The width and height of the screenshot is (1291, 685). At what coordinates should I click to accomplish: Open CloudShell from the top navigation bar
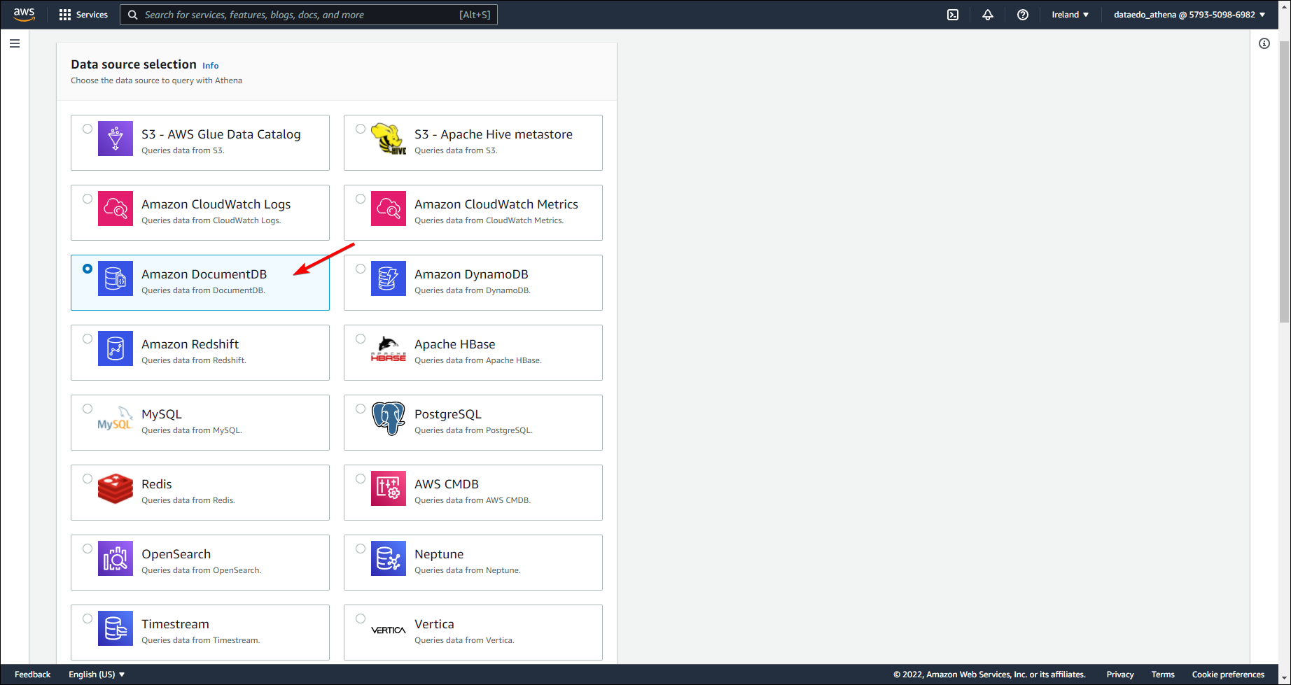coord(952,14)
